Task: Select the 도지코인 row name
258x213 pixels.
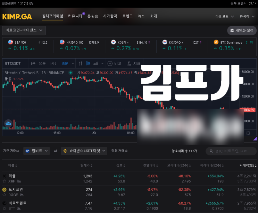Action: point(16,189)
